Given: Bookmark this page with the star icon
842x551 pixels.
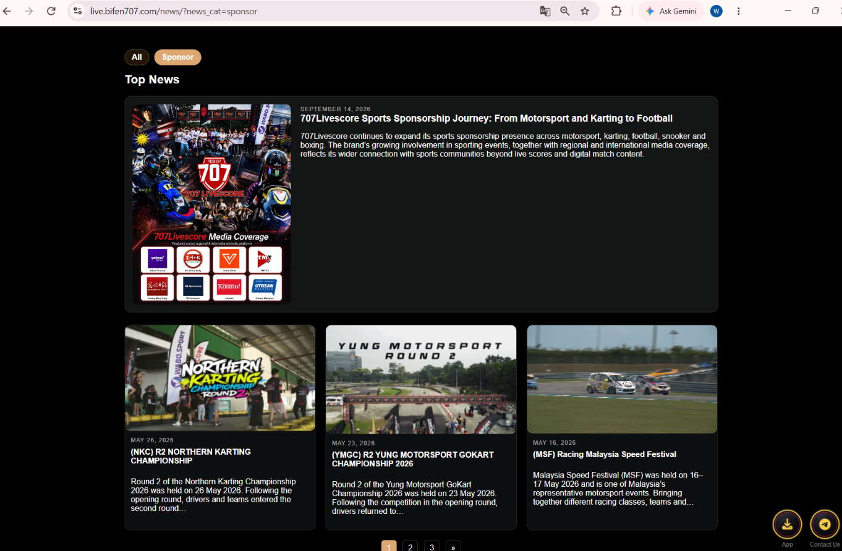Looking at the screenshot, I should [585, 11].
